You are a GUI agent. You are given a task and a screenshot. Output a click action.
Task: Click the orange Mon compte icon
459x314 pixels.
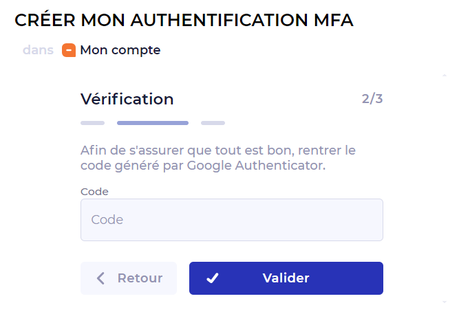(x=69, y=50)
